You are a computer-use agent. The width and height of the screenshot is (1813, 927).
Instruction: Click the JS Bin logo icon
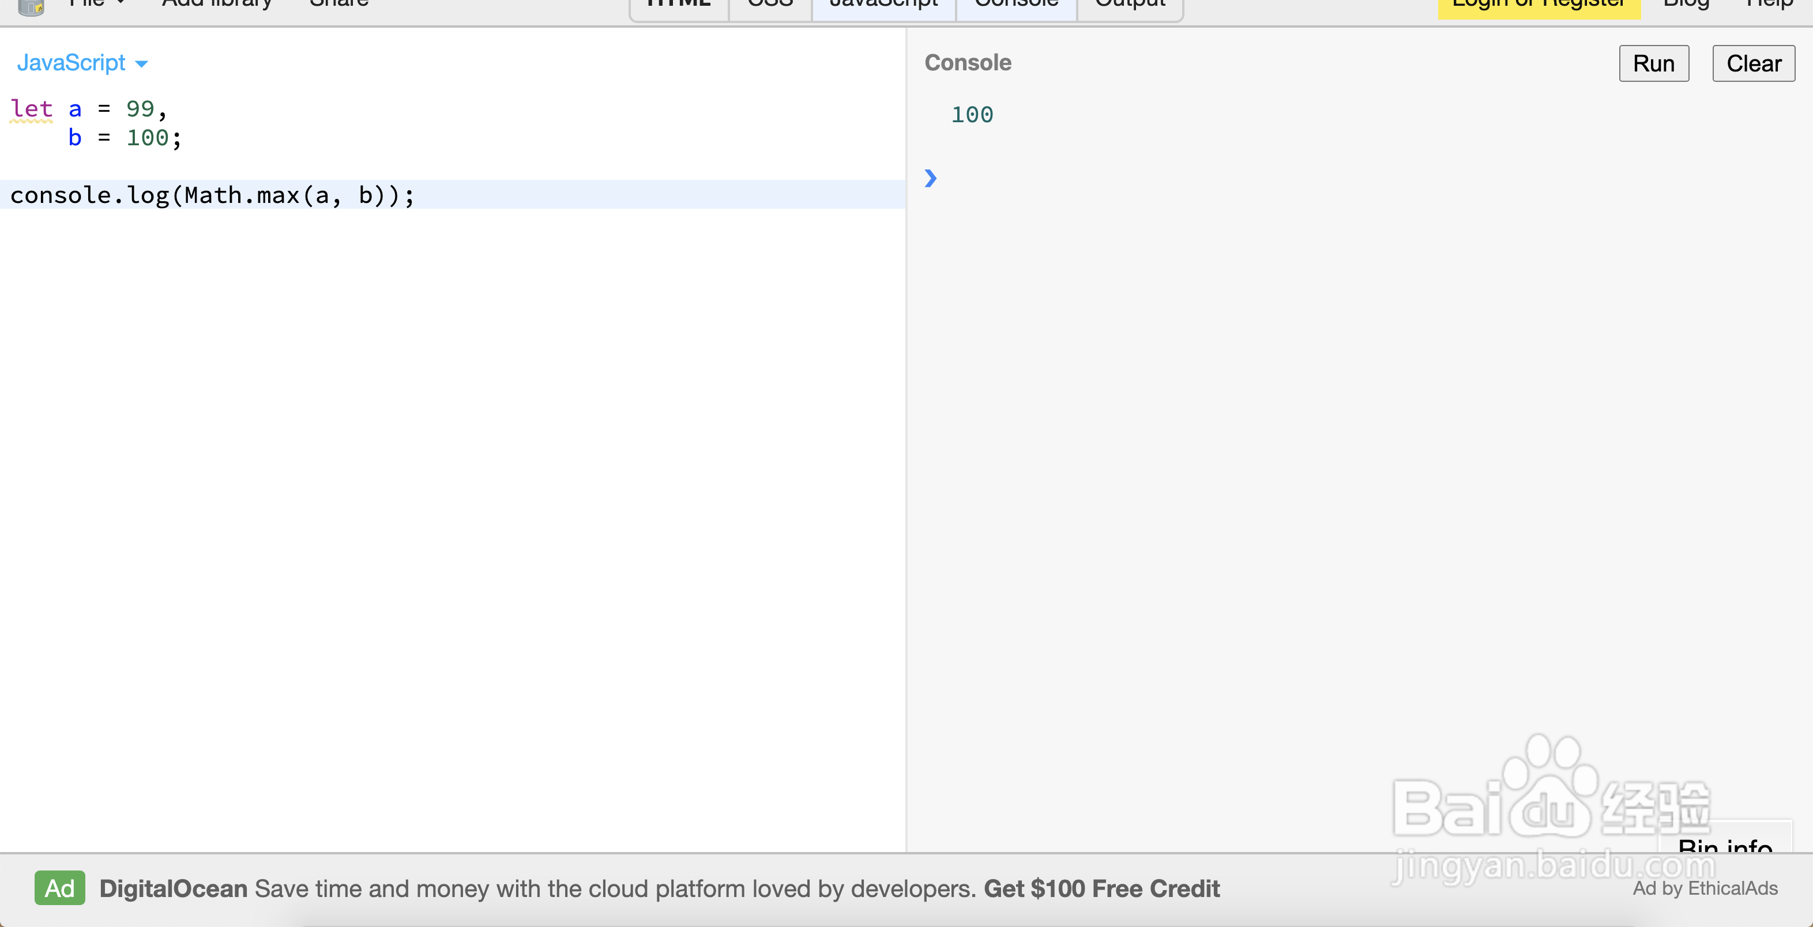pyautogui.click(x=31, y=6)
